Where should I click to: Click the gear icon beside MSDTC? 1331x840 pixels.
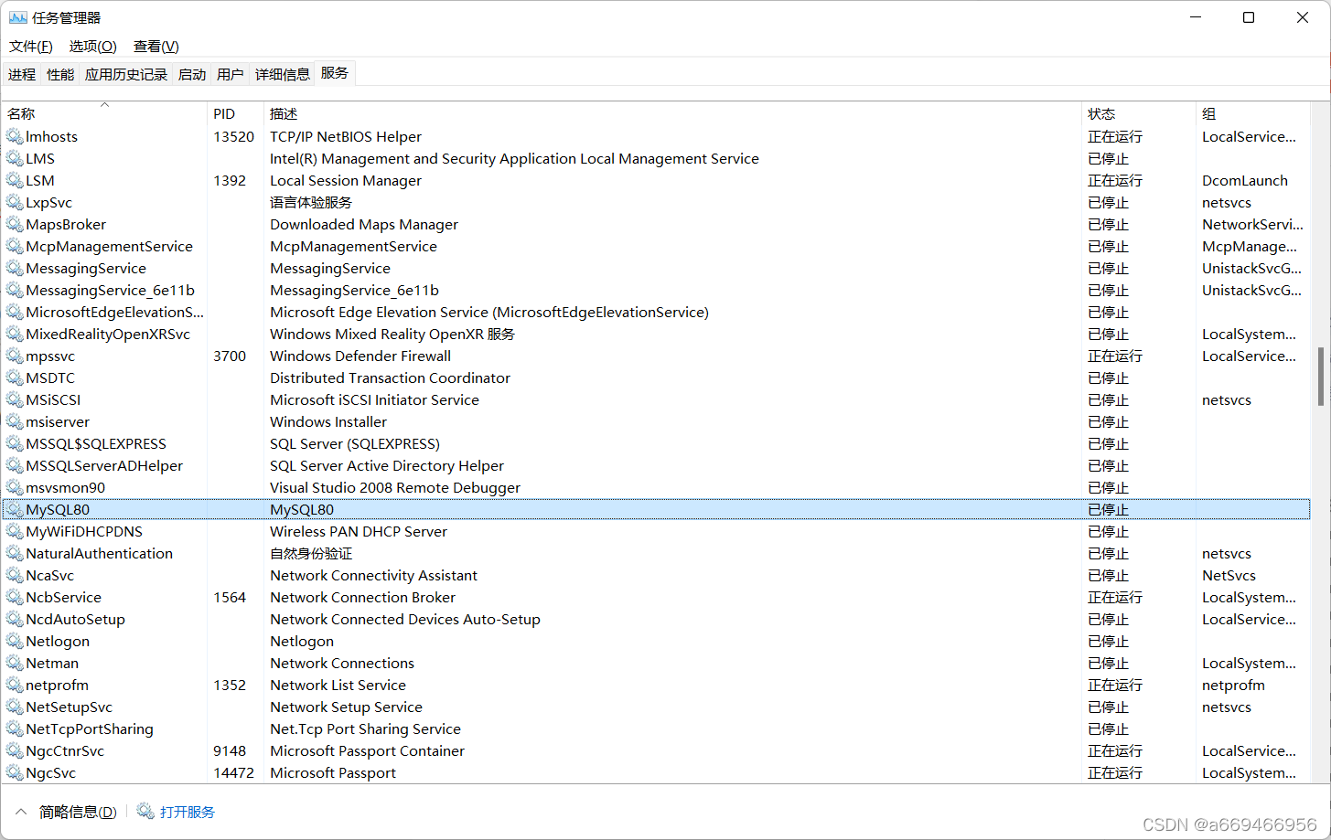pos(15,378)
